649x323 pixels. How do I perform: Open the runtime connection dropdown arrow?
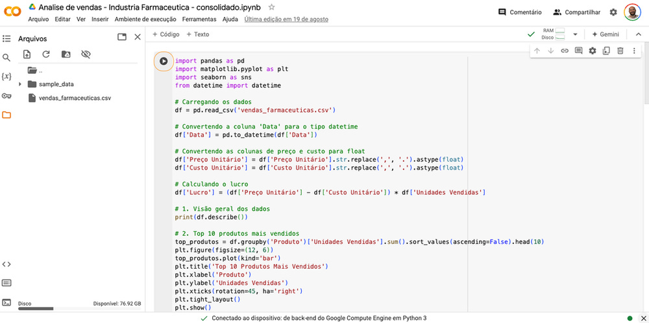pyautogui.click(x=575, y=34)
